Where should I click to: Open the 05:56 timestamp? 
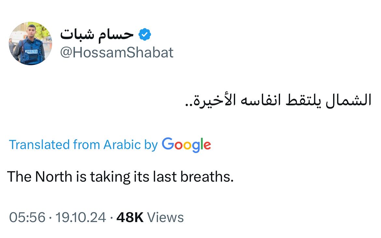pyautogui.click(x=27, y=217)
